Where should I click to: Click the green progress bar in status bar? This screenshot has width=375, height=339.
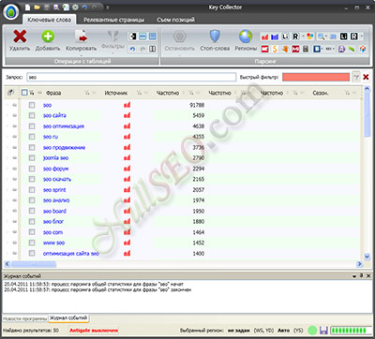click(351, 331)
